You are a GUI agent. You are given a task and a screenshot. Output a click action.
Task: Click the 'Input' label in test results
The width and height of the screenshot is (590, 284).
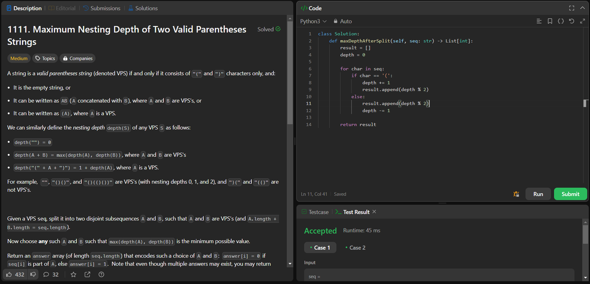(310, 262)
